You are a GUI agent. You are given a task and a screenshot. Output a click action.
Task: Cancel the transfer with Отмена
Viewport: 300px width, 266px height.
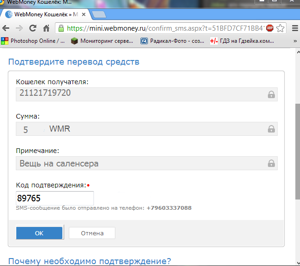pos(92,233)
